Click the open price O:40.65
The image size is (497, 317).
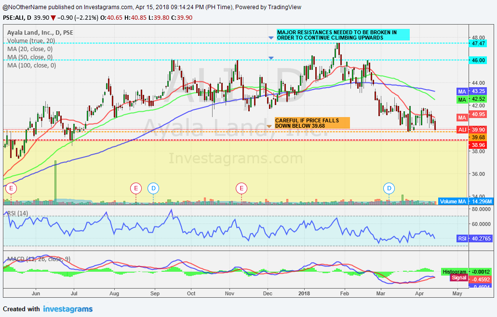(111, 18)
